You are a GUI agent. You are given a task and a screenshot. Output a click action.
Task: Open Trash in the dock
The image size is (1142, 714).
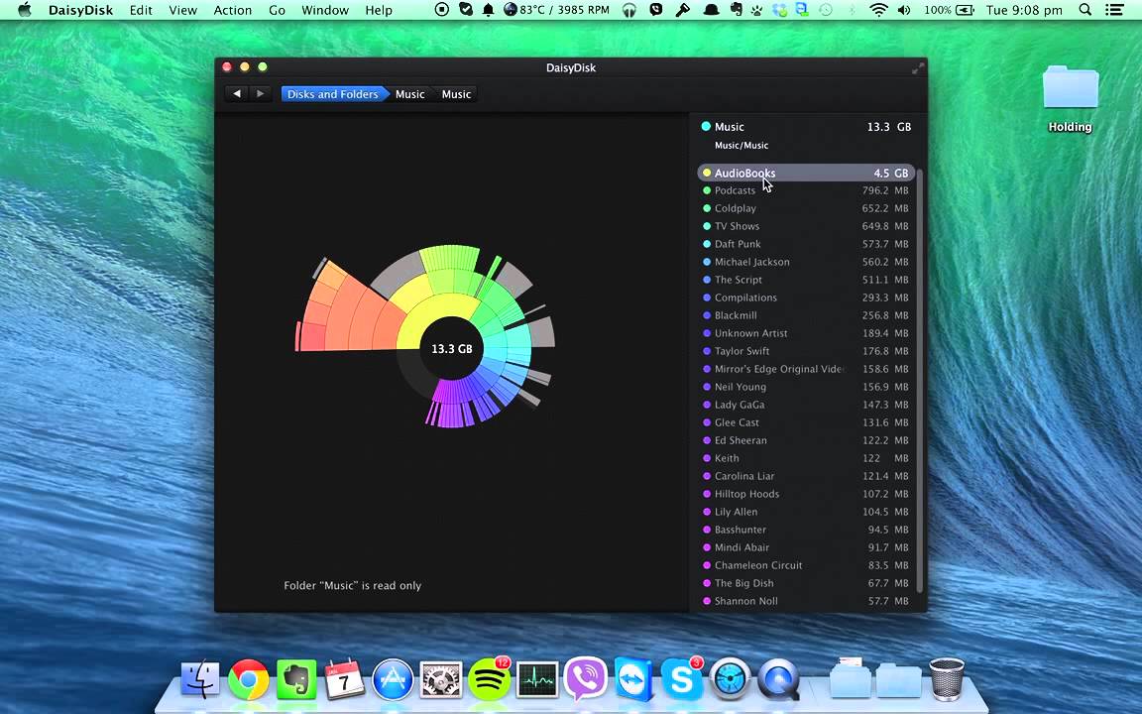click(x=946, y=679)
